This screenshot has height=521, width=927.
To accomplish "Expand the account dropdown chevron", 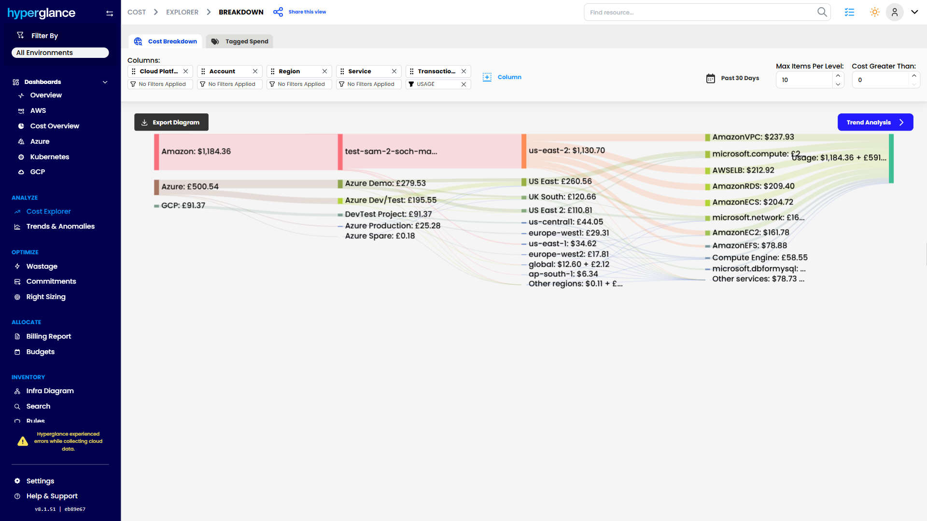I will [914, 12].
